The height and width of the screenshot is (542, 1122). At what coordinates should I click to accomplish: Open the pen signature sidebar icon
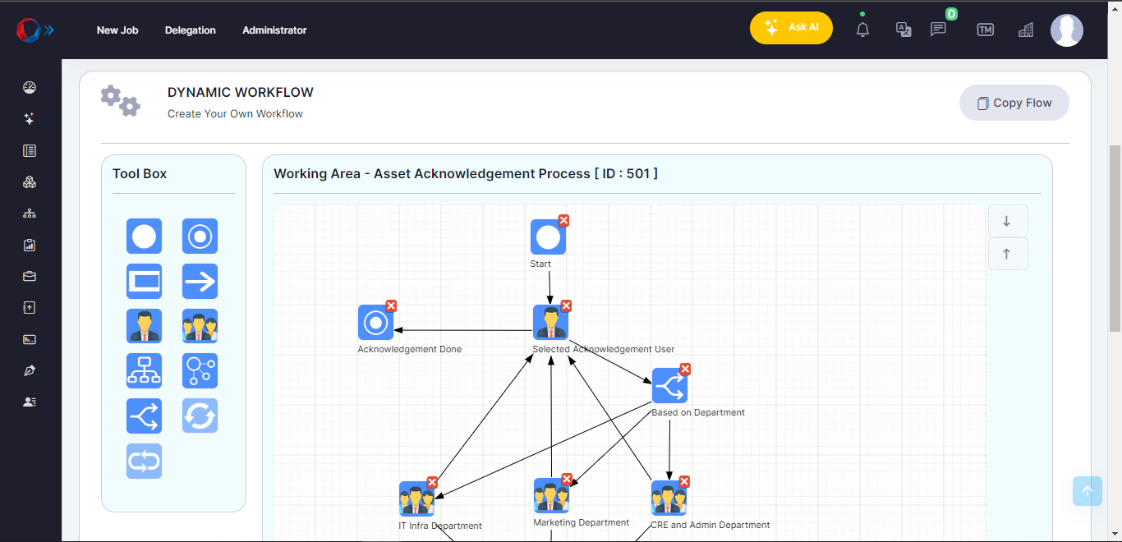click(x=30, y=370)
